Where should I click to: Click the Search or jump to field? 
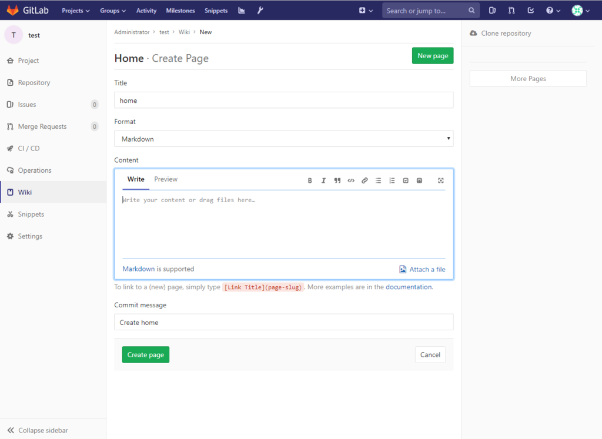tap(430, 11)
